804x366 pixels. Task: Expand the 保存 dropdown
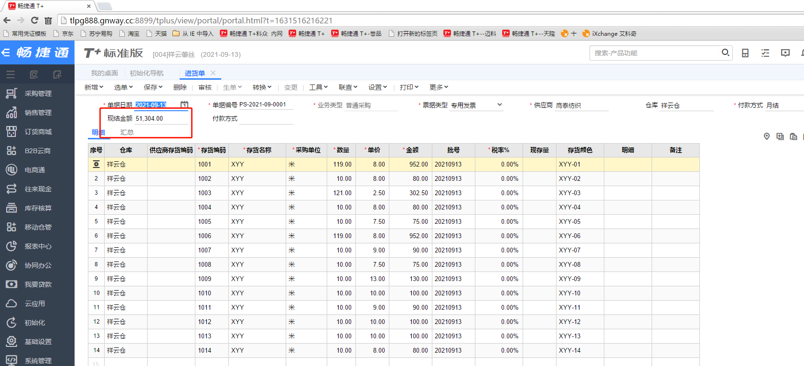pos(153,87)
